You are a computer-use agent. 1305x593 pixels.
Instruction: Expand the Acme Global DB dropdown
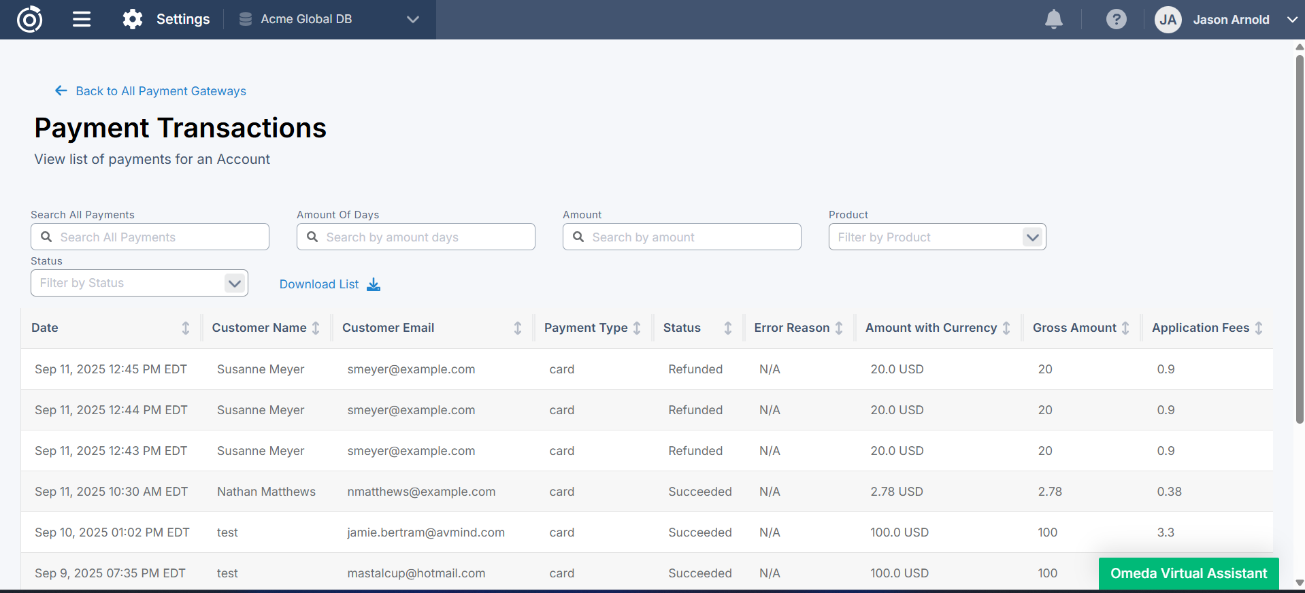412,19
